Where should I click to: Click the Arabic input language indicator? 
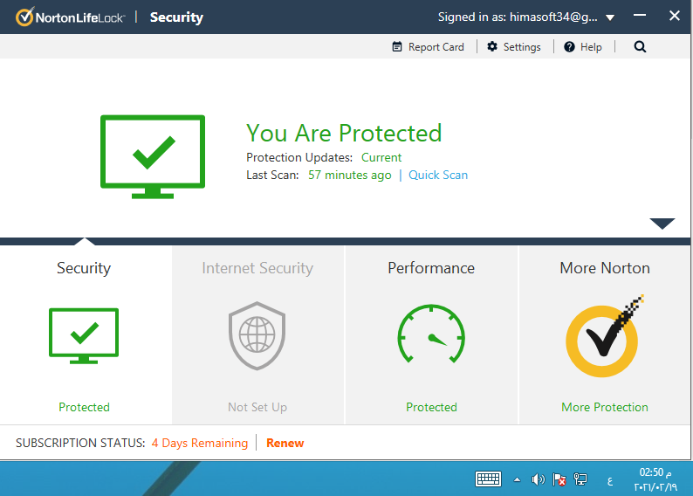coord(610,481)
